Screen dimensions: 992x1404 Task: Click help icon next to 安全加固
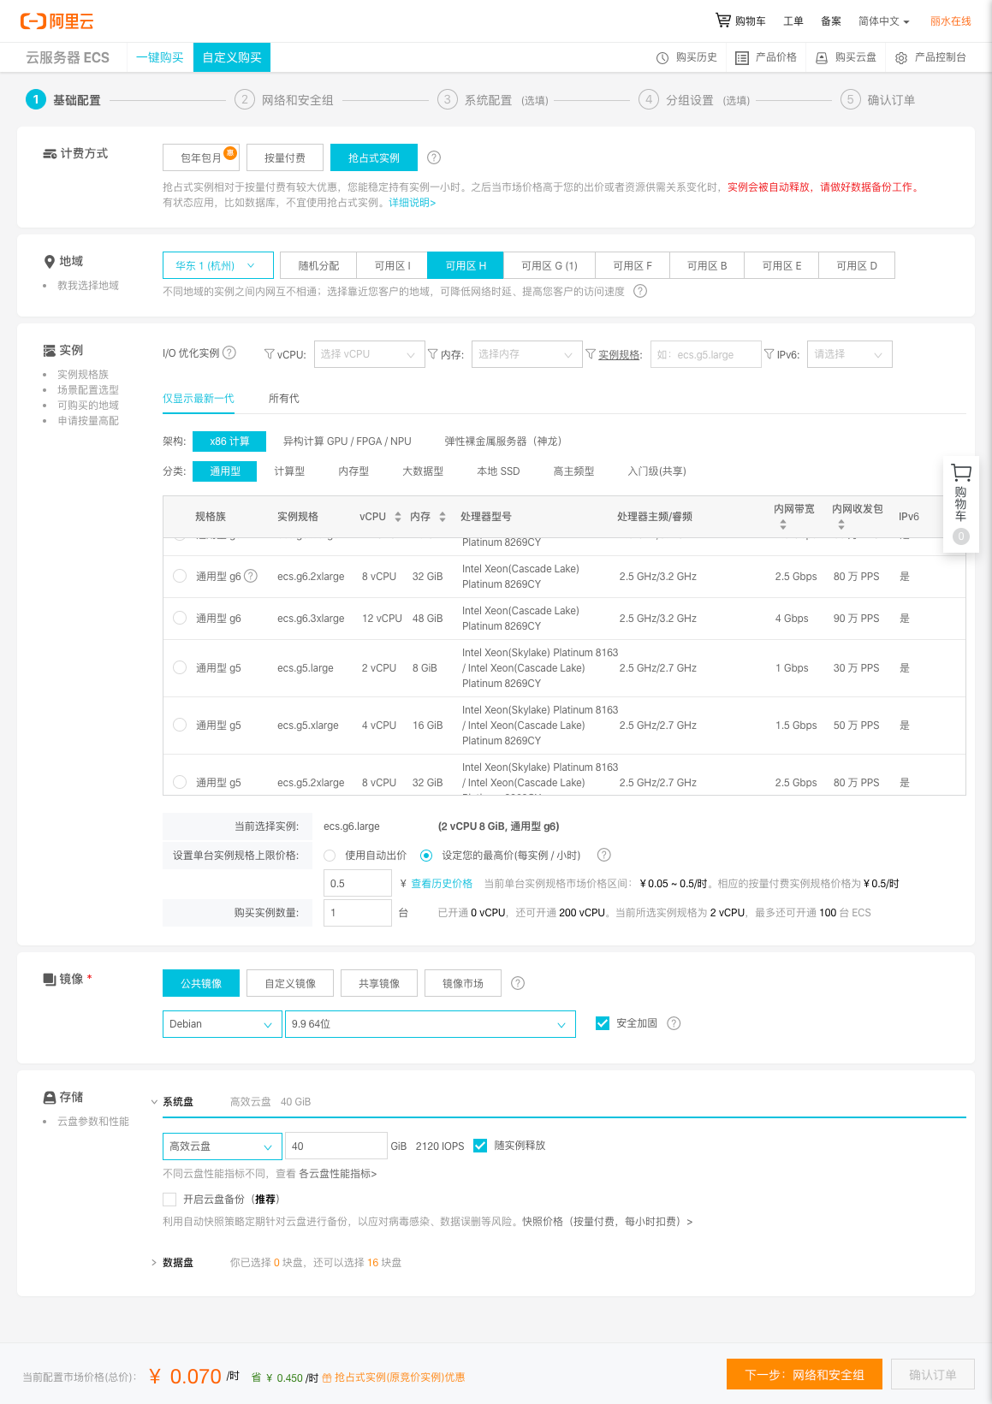click(674, 1023)
